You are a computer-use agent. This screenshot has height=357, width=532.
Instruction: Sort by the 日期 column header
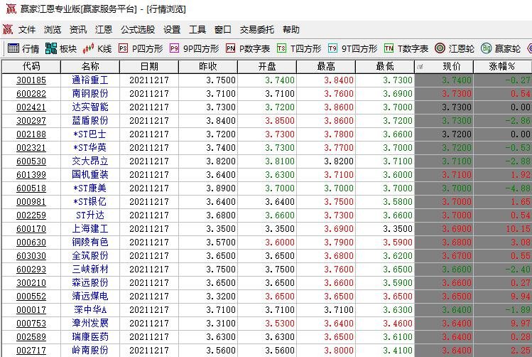[149, 67]
